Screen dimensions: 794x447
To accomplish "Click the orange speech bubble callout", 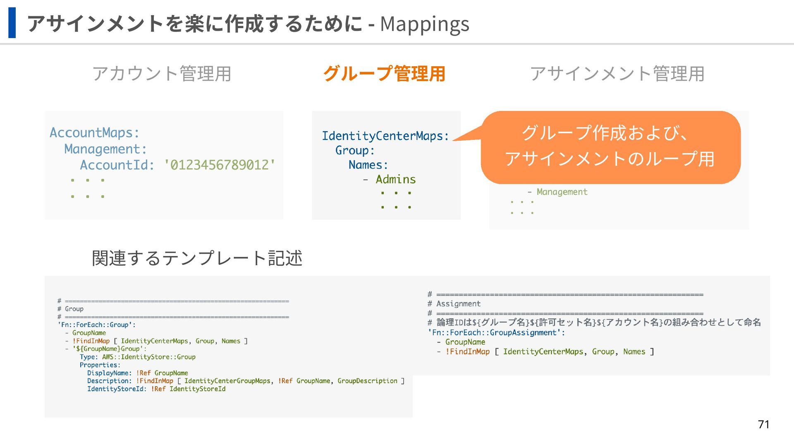I will tap(610, 147).
